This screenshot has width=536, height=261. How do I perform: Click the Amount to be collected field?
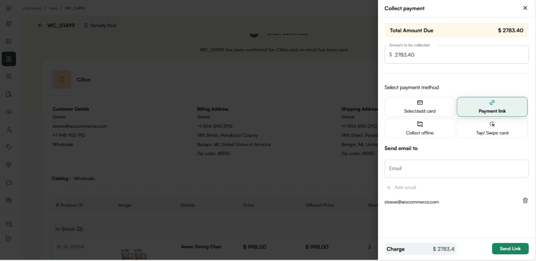pos(456,55)
